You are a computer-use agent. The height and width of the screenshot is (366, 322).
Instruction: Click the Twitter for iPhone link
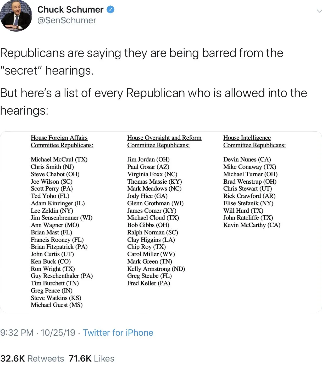point(118,333)
